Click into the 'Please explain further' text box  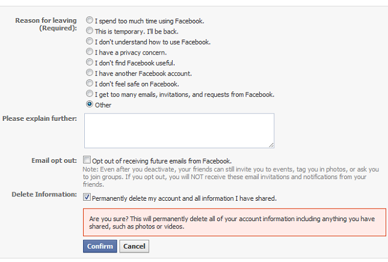pyautogui.click(x=179, y=130)
